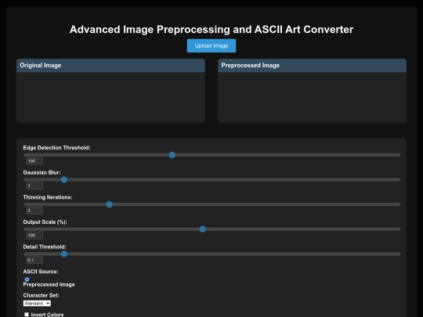Image resolution: width=423 pixels, height=317 pixels.
Task: Focus the Detail Threshold value field
Action: (34, 260)
